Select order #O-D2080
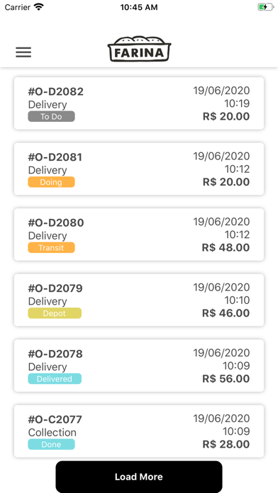The image size is (278, 493). (139, 234)
